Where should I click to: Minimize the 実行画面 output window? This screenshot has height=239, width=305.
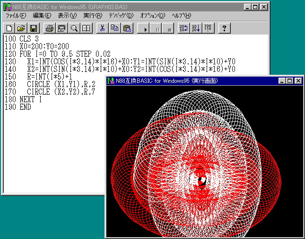coord(282,81)
